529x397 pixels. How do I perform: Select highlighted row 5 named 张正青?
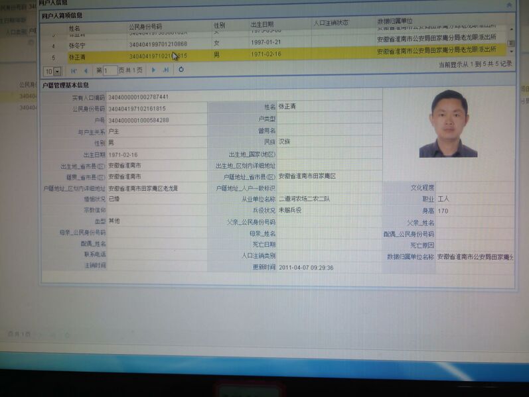[x=273, y=54]
